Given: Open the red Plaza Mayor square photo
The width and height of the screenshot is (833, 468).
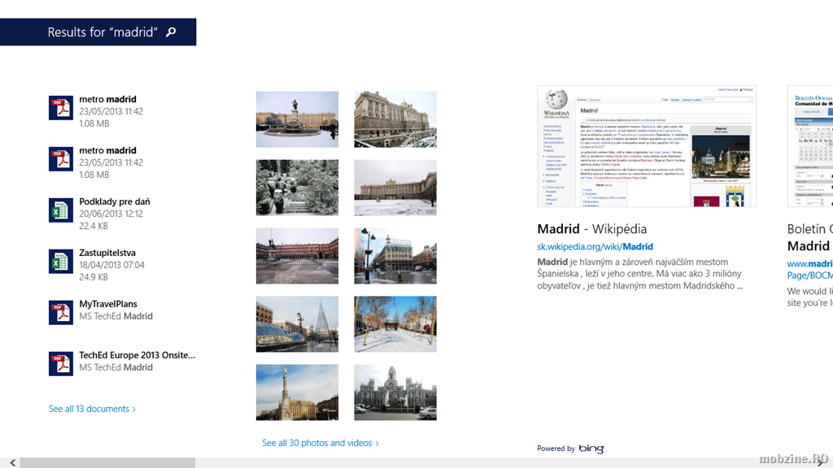Looking at the screenshot, I should (297, 256).
